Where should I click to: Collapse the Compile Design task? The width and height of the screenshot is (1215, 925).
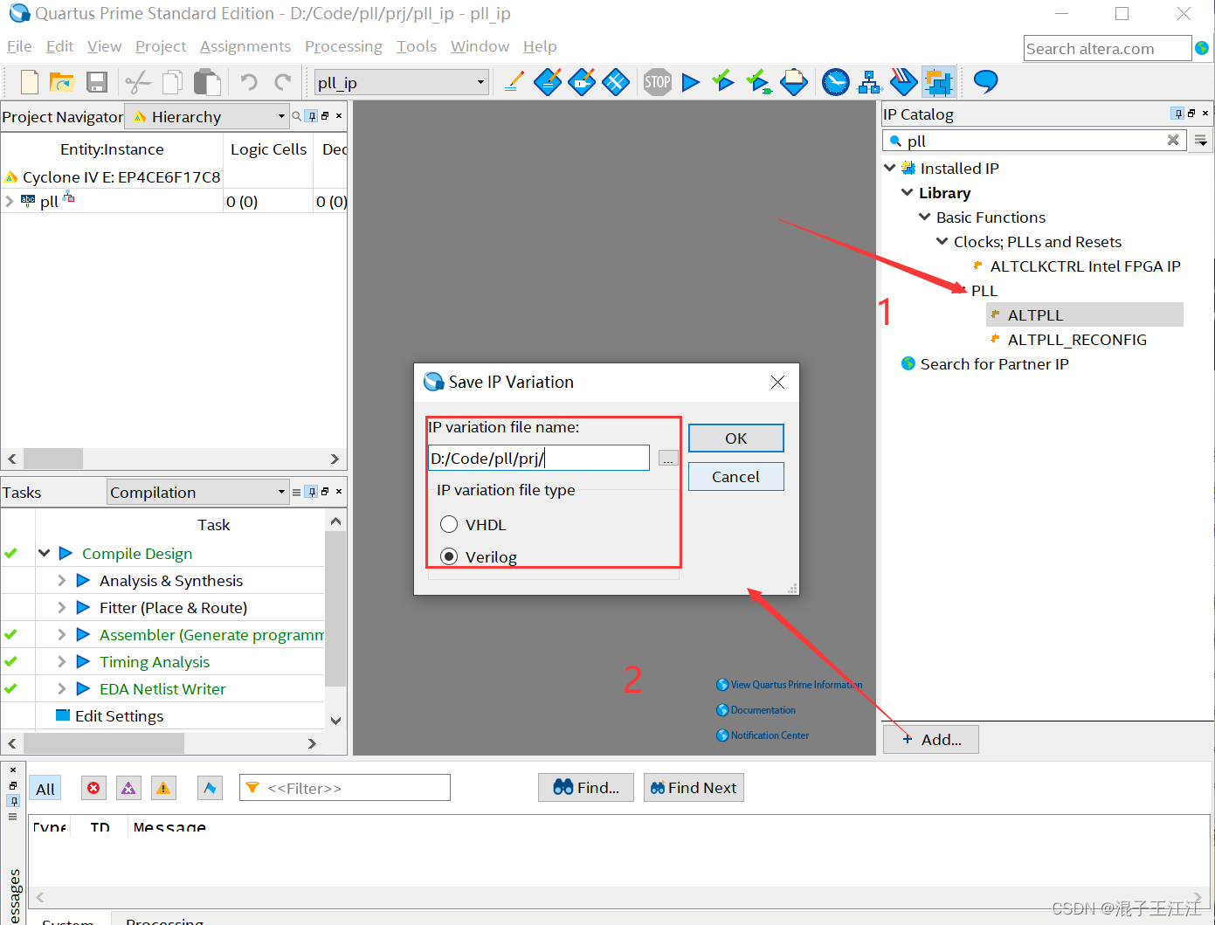click(x=44, y=553)
